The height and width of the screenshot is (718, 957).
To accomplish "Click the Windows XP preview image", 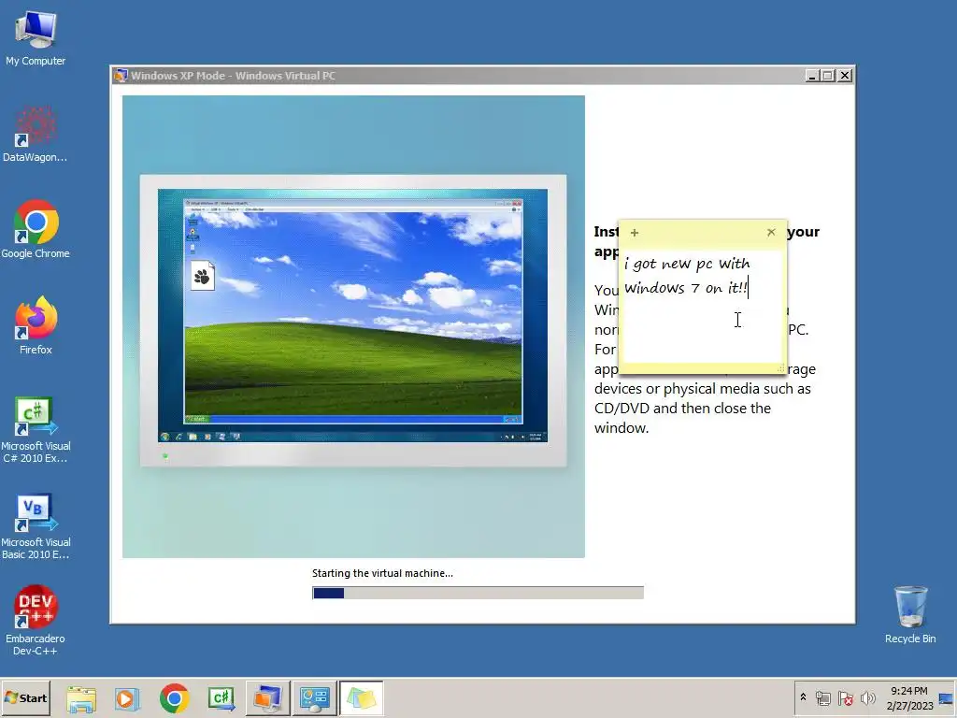I will (x=353, y=326).
